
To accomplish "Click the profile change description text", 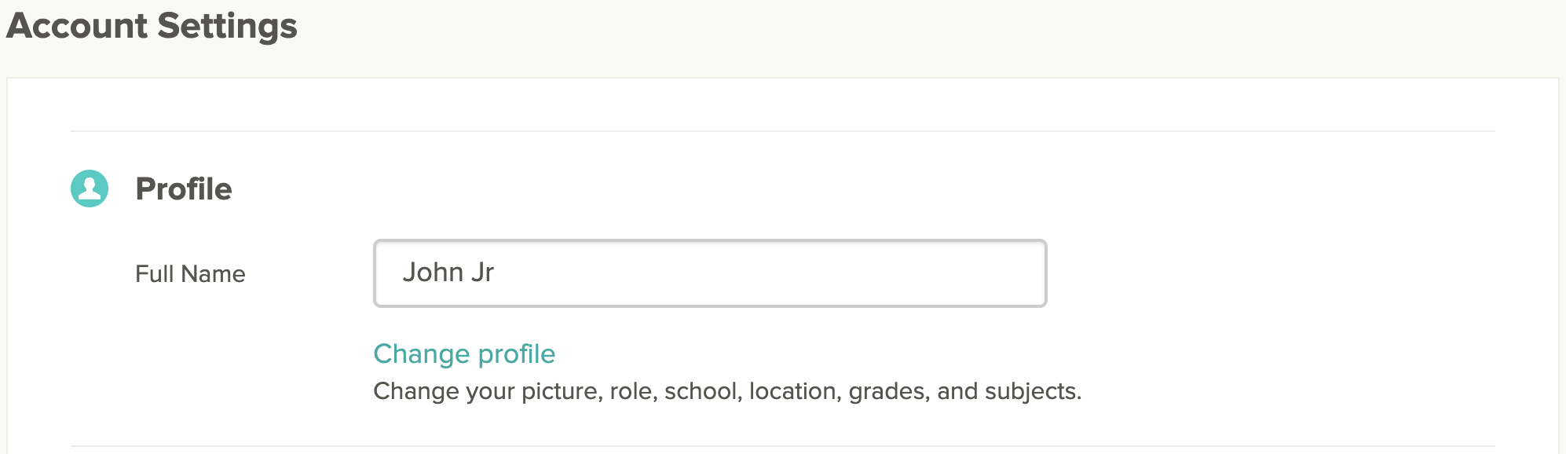I will pos(727,391).
